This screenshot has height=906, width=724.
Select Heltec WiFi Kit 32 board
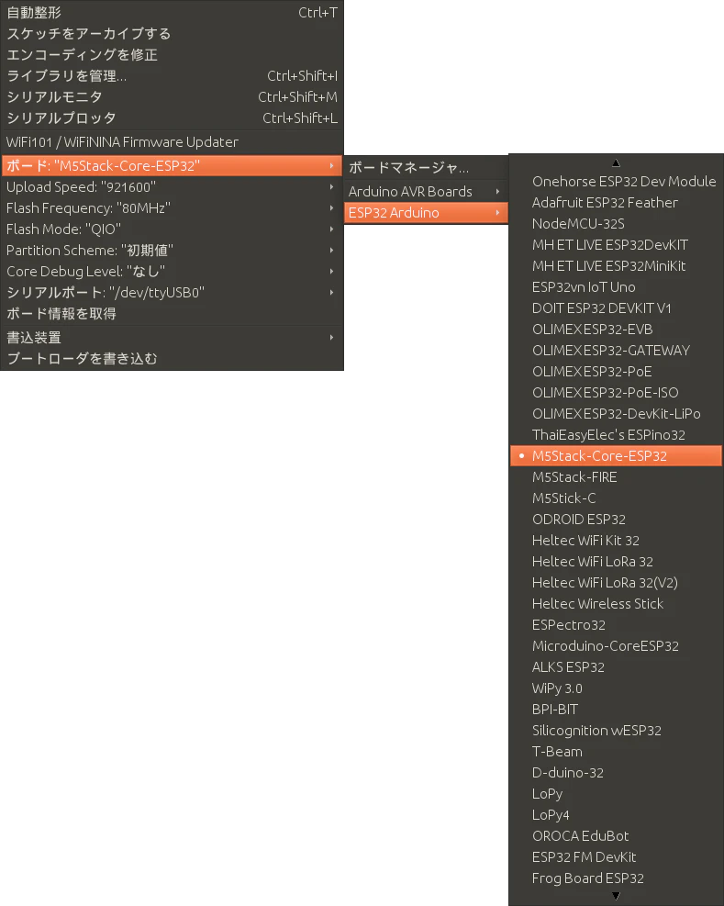616,541
